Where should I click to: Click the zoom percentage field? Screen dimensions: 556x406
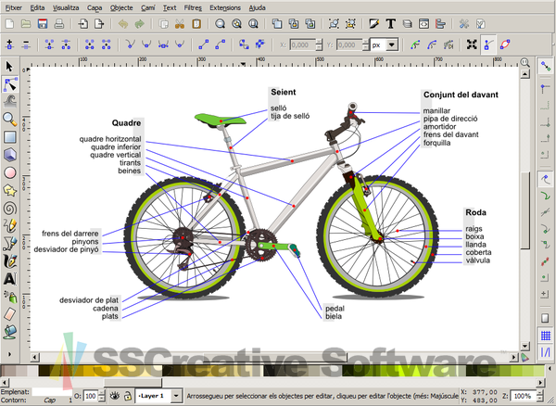tap(524, 396)
